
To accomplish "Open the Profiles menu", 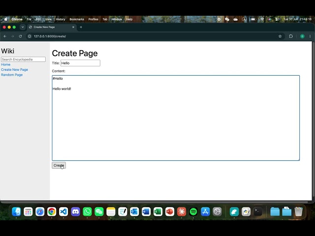I will click(x=93, y=19).
